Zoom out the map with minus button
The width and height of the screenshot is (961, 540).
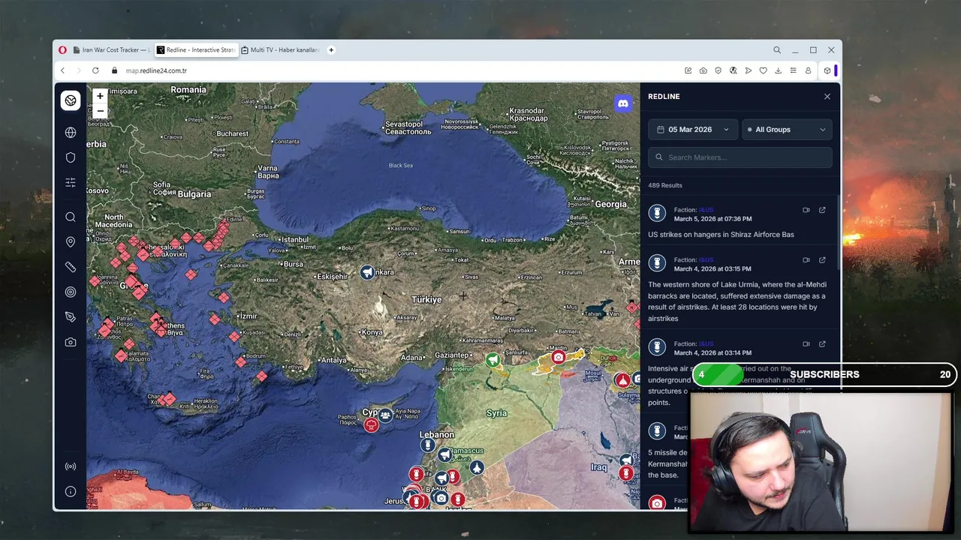pyautogui.click(x=100, y=111)
